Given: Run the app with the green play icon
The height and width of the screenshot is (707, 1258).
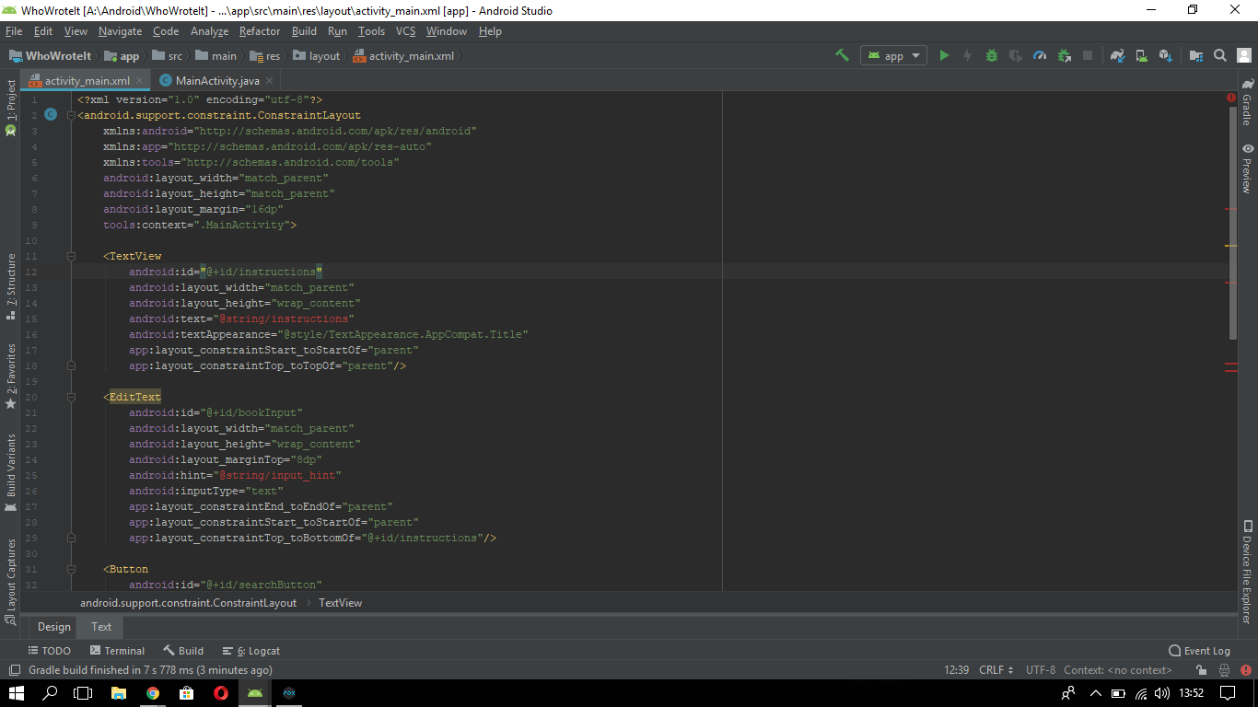Looking at the screenshot, I should pos(944,55).
